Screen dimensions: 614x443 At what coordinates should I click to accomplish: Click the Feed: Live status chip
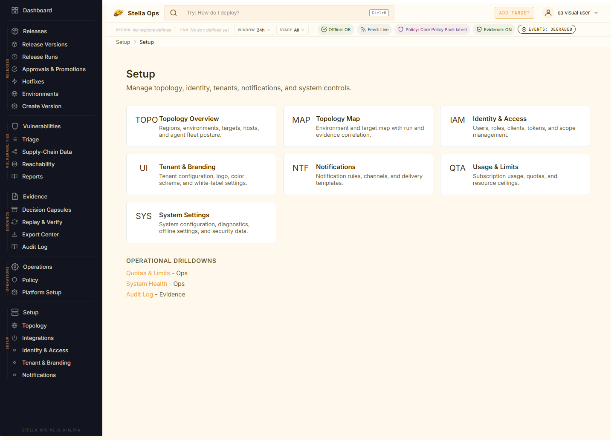pyautogui.click(x=374, y=29)
